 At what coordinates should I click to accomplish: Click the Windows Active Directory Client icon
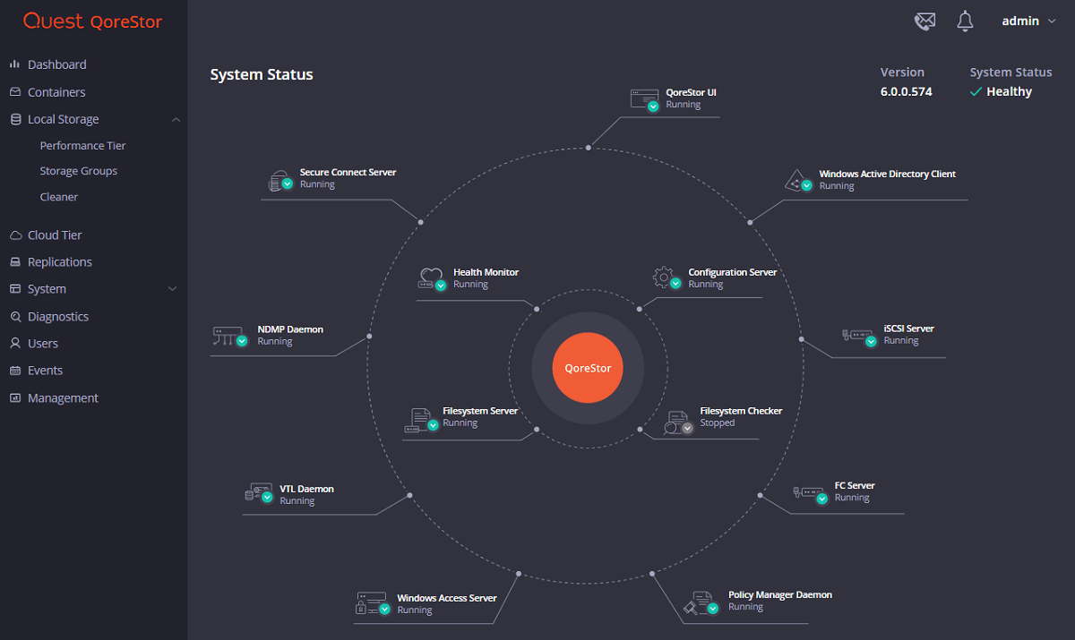pos(796,180)
